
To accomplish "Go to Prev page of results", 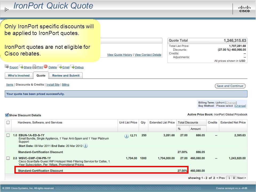I will (221, 178).
